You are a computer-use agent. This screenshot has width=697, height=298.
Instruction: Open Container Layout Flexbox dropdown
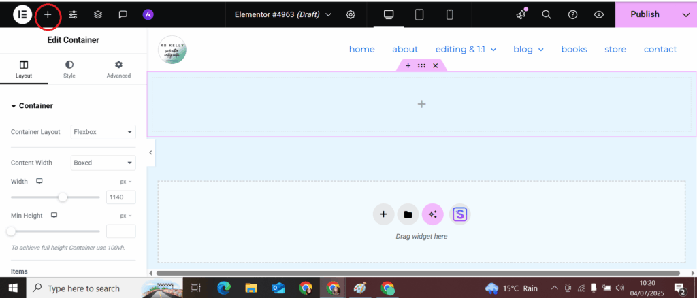[103, 132]
